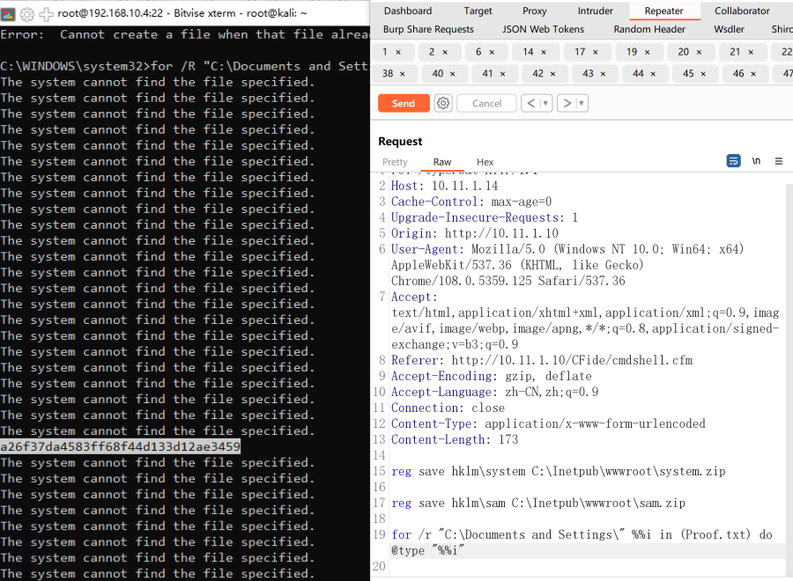
Task: Close Repeater tab 44
Action: (653, 74)
